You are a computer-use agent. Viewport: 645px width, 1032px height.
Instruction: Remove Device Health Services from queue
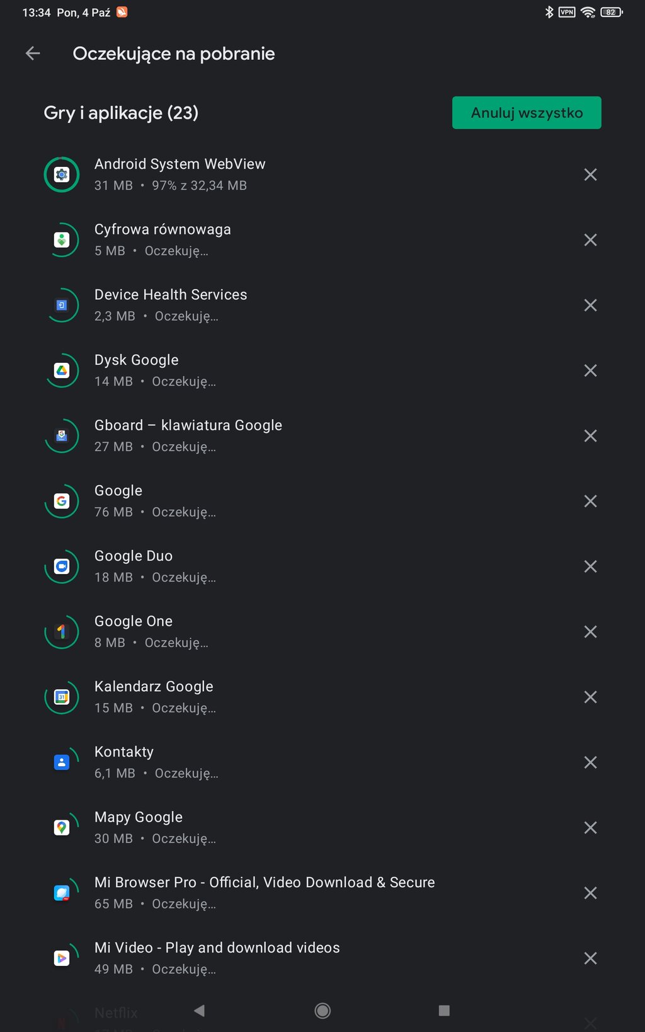(590, 306)
